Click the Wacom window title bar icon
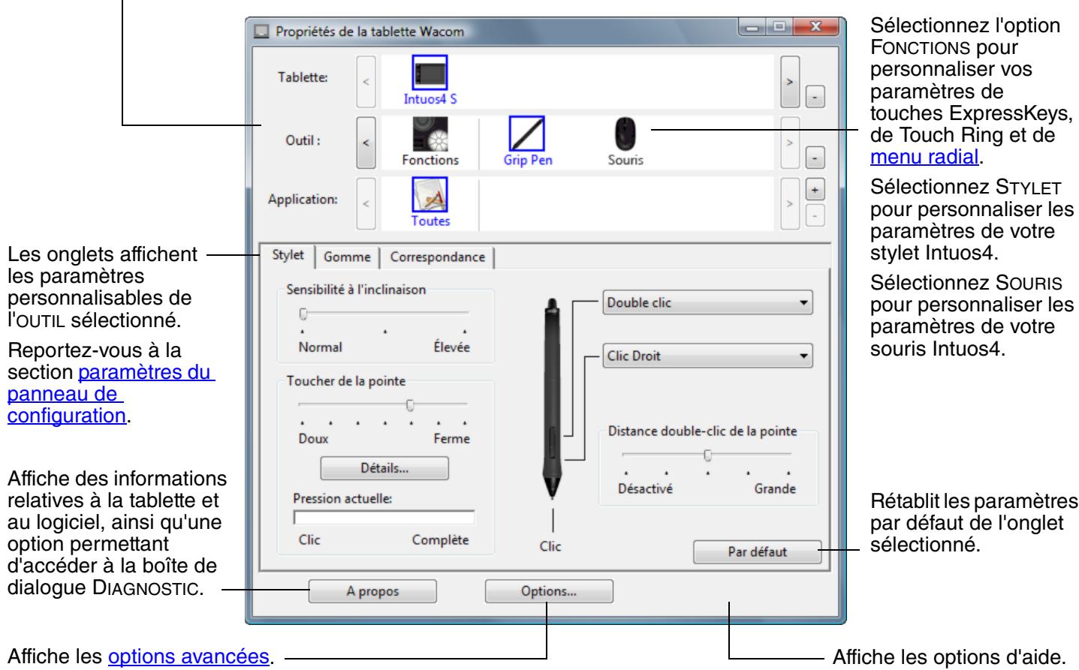The width and height of the screenshot is (1079, 670). [x=261, y=32]
